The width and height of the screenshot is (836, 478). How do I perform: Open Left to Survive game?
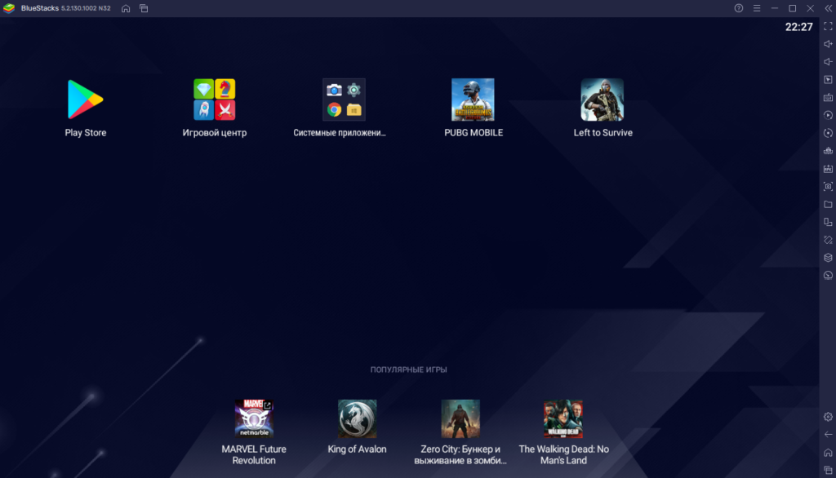(603, 100)
